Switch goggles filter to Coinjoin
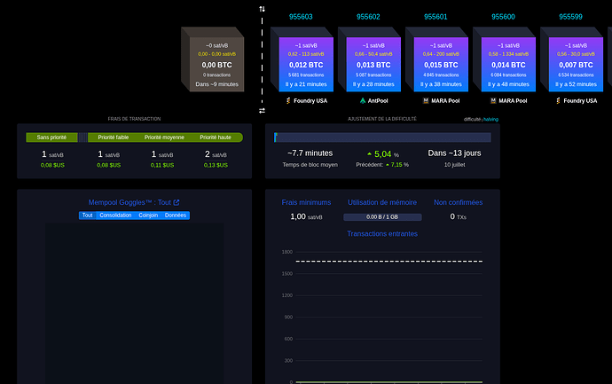 coord(148,216)
